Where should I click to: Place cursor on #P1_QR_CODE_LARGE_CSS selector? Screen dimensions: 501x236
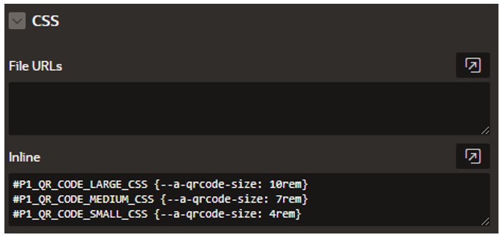80,184
